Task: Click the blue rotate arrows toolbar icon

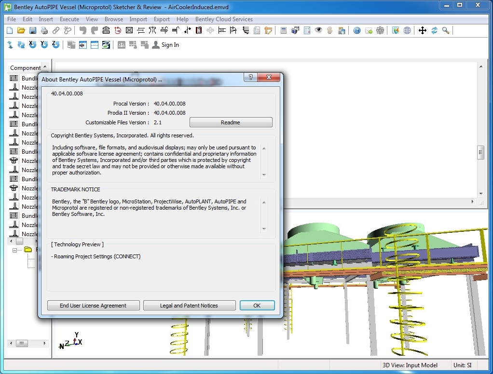Action: [x=434, y=30]
